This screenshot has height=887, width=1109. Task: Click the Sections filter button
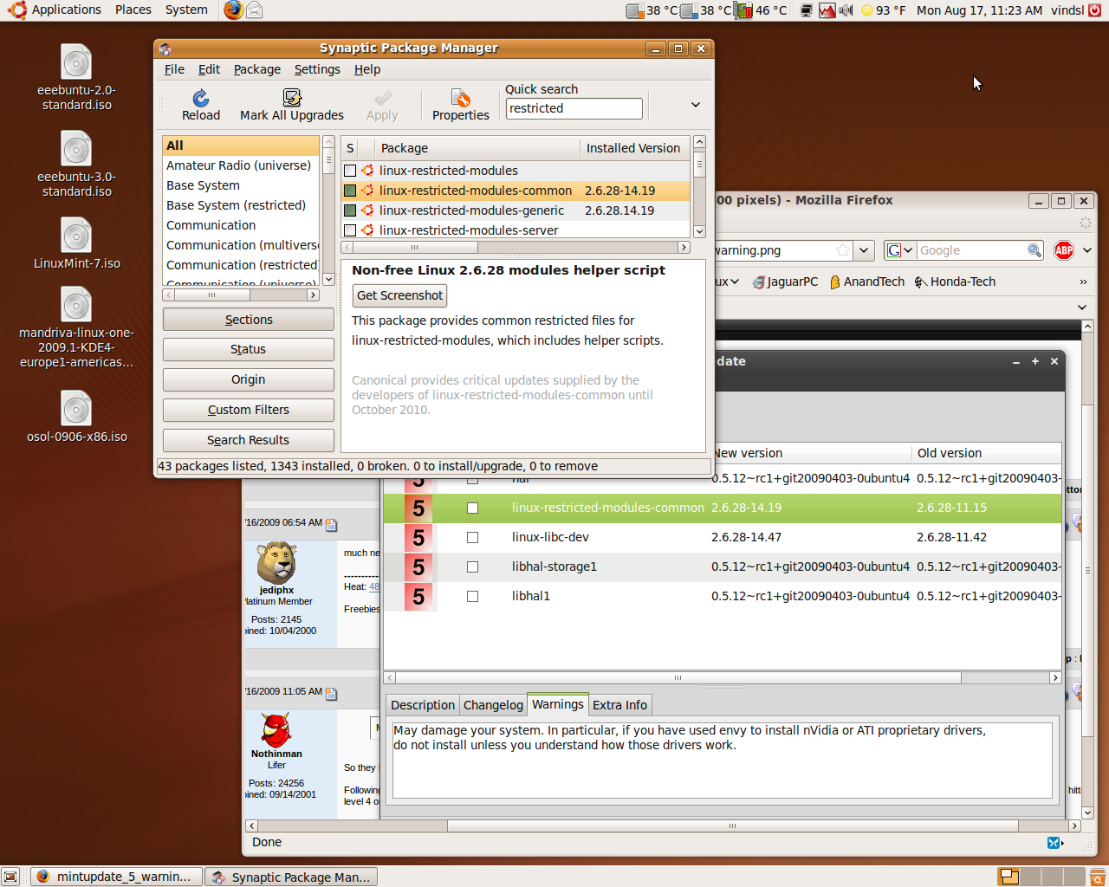[x=249, y=320]
